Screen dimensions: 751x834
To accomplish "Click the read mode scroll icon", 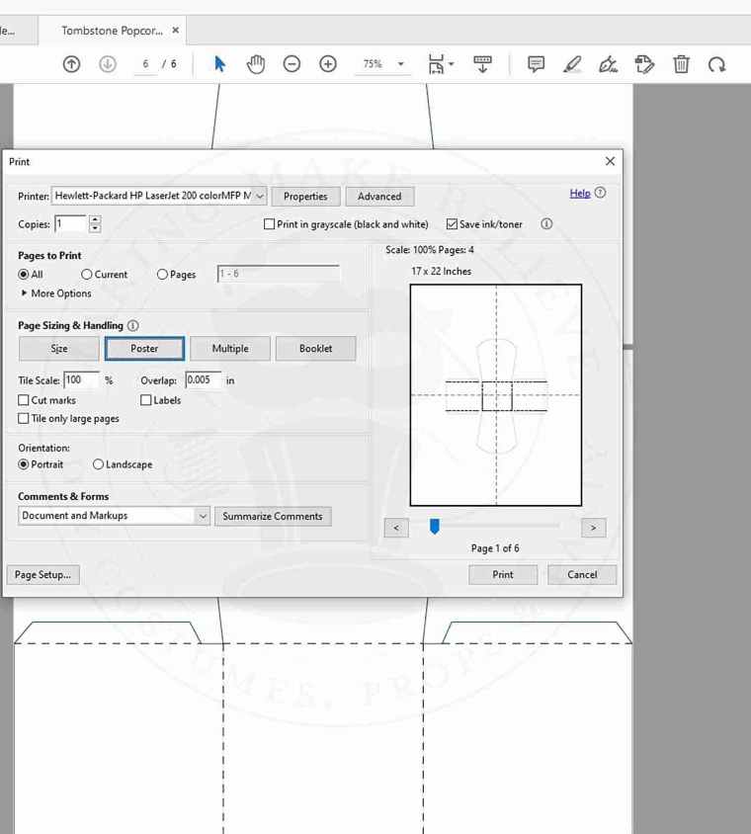I will coord(482,64).
